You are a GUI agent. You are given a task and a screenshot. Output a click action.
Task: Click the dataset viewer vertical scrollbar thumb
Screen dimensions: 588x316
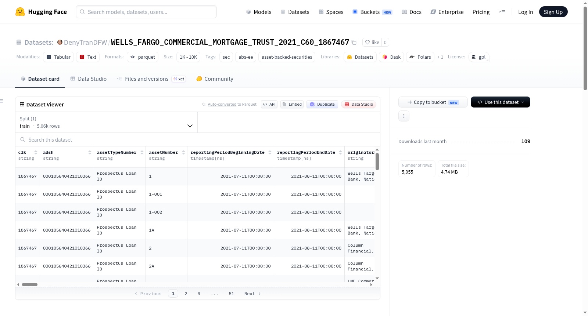pyautogui.click(x=377, y=161)
